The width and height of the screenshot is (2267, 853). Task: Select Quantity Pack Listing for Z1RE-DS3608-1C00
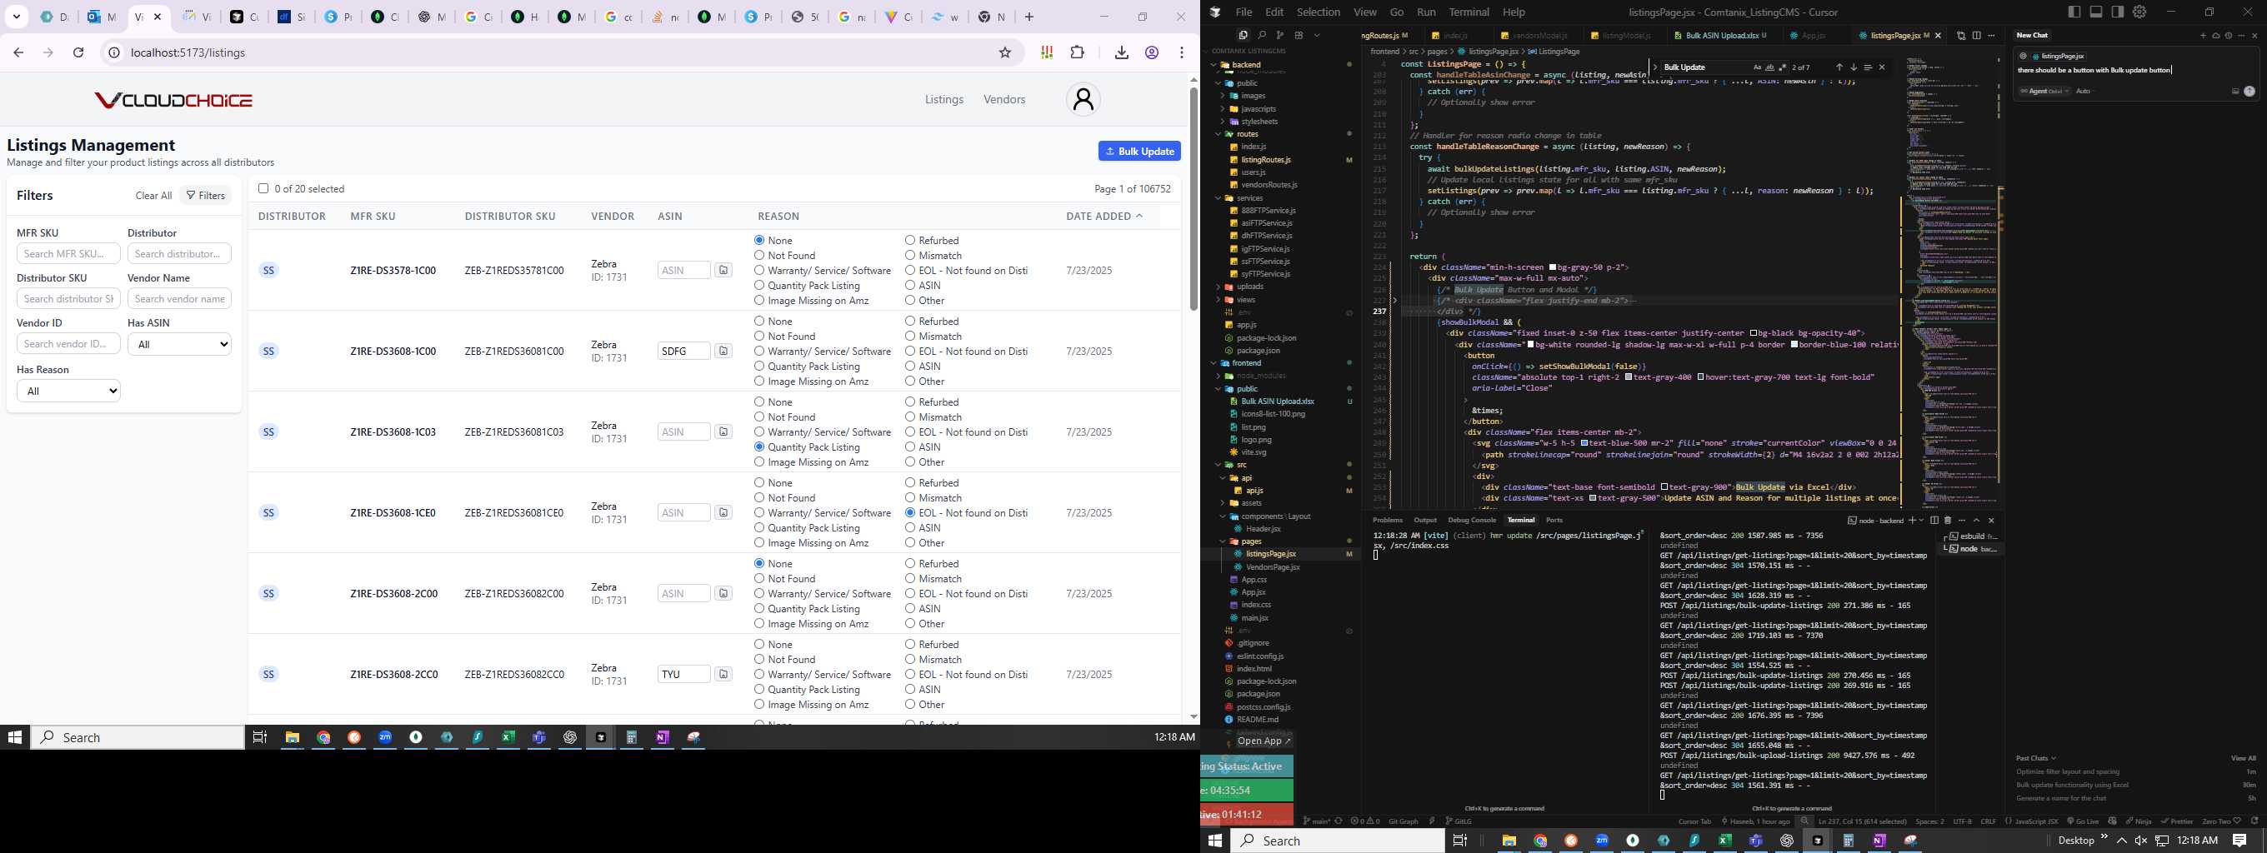[759, 366]
